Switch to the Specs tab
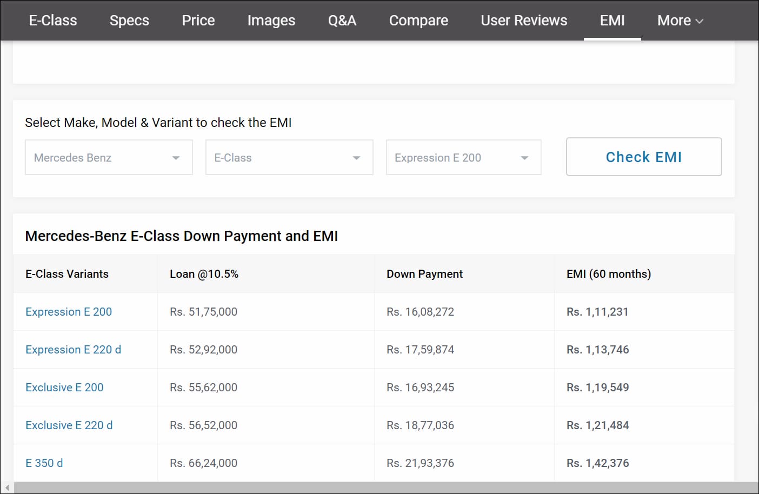 point(129,21)
